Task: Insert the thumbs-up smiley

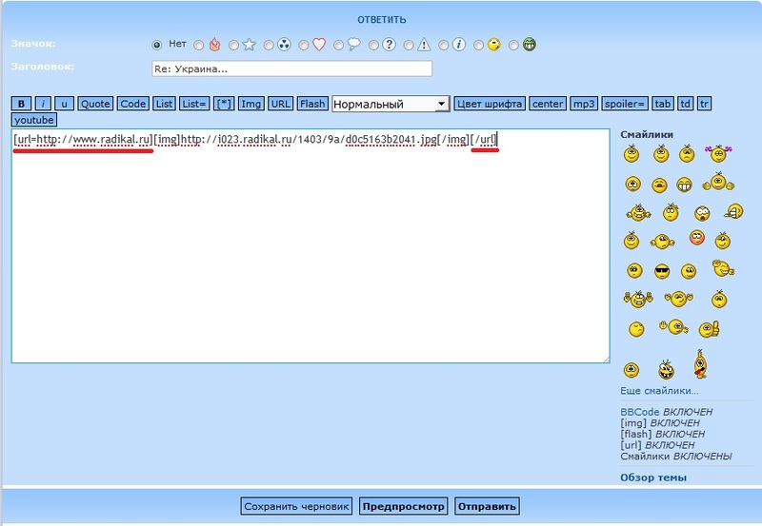Action: (x=709, y=329)
